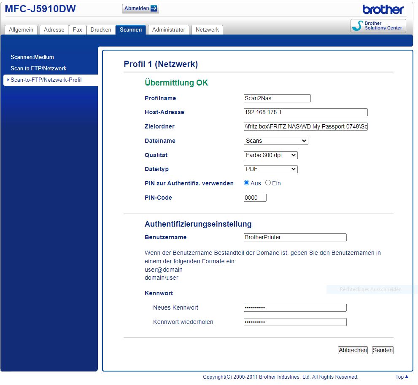Select the Drucken tab
This screenshot has height=385, width=418.
101,30
